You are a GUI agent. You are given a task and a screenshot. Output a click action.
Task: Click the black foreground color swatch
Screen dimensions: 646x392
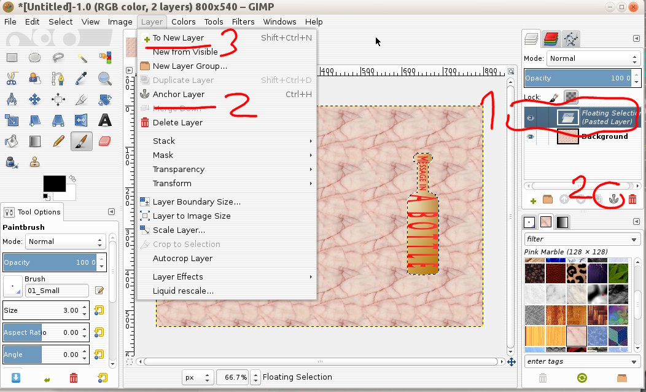[54, 183]
